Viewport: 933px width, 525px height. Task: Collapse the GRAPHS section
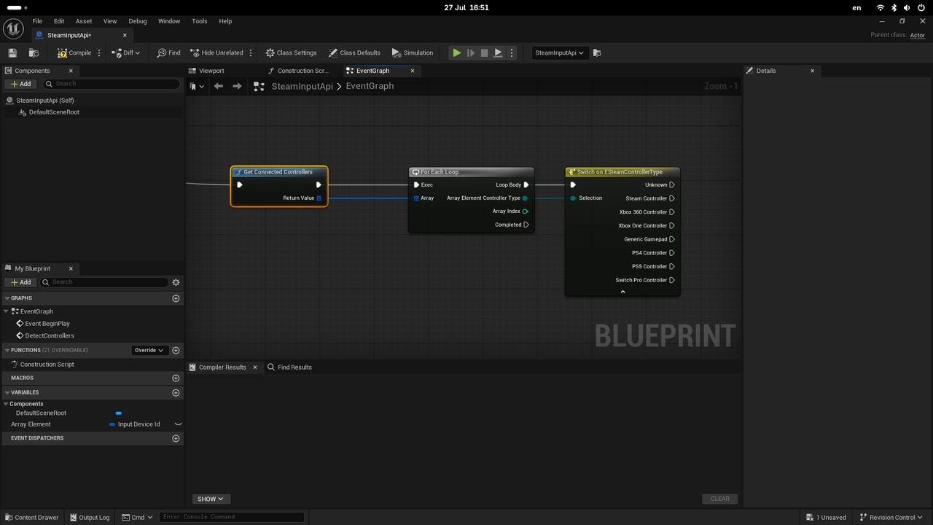pos(7,298)
